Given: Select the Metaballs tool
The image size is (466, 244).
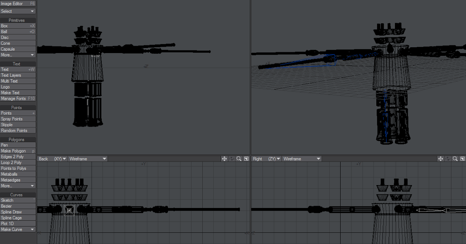Looking at the screenshot, I should (17, 174).
